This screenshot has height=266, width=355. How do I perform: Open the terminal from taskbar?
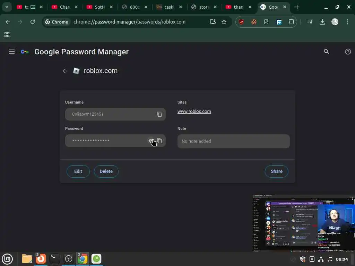(54, 259)
